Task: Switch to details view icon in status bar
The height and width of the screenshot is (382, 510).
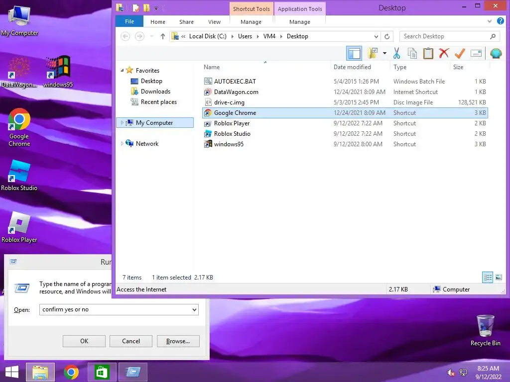Action: pos(488,278)
